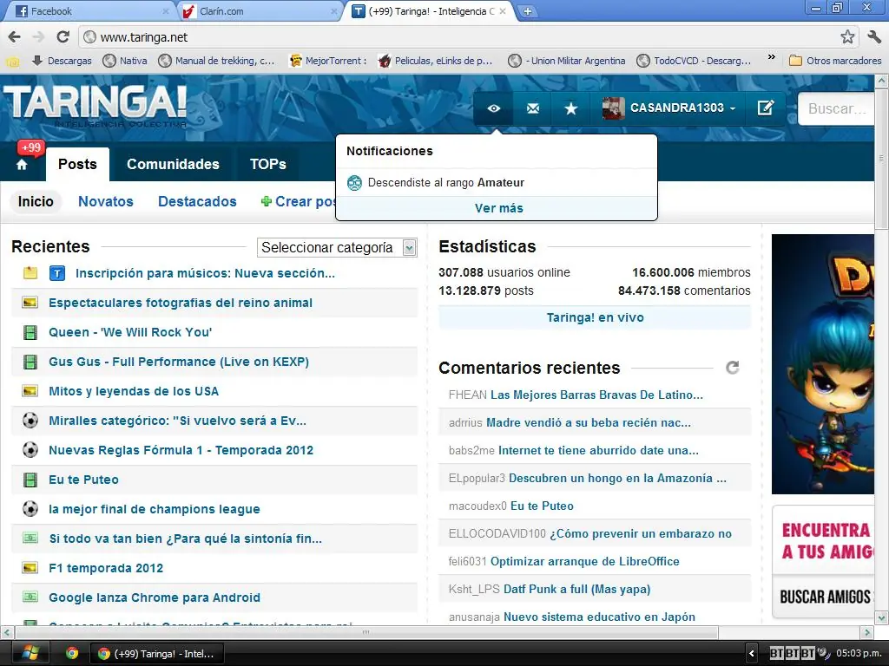The image size is (889, 666).
Task: Switch to the Clarín.com tab
Action: tap(258, 11)
